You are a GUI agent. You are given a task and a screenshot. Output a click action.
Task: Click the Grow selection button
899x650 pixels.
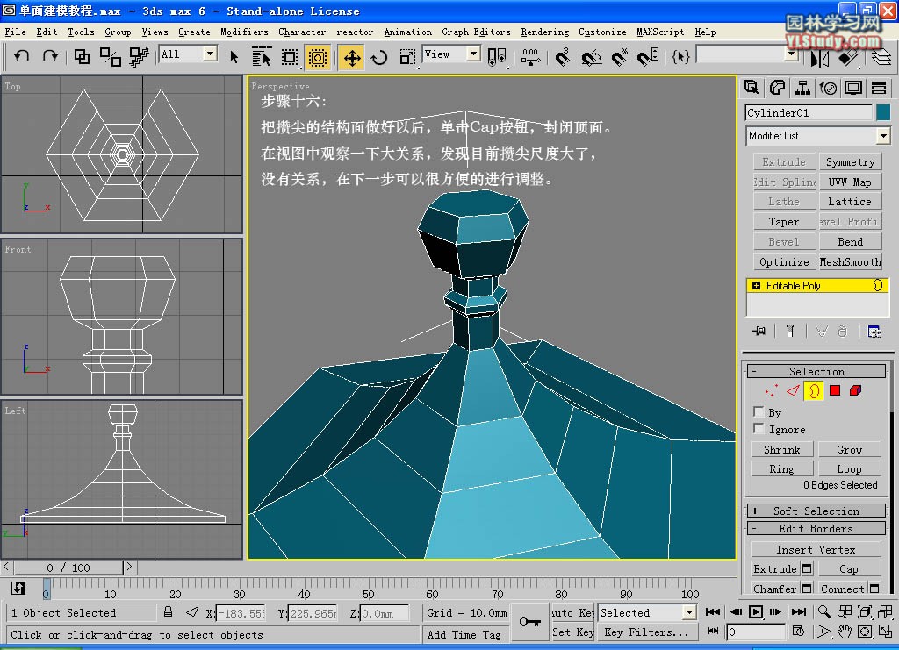pyautogui.click(x=849, y=449)
